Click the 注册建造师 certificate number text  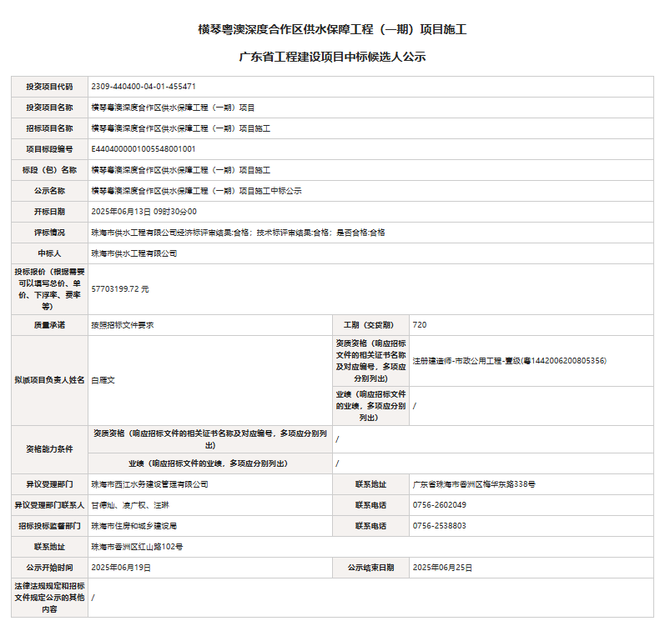[x=509, y=361]
